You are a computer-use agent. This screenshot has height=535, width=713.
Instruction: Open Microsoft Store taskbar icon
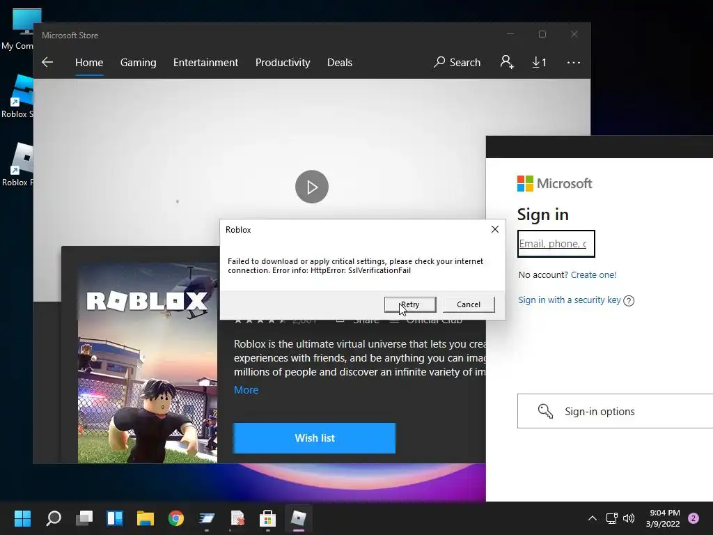pos(268,518)
